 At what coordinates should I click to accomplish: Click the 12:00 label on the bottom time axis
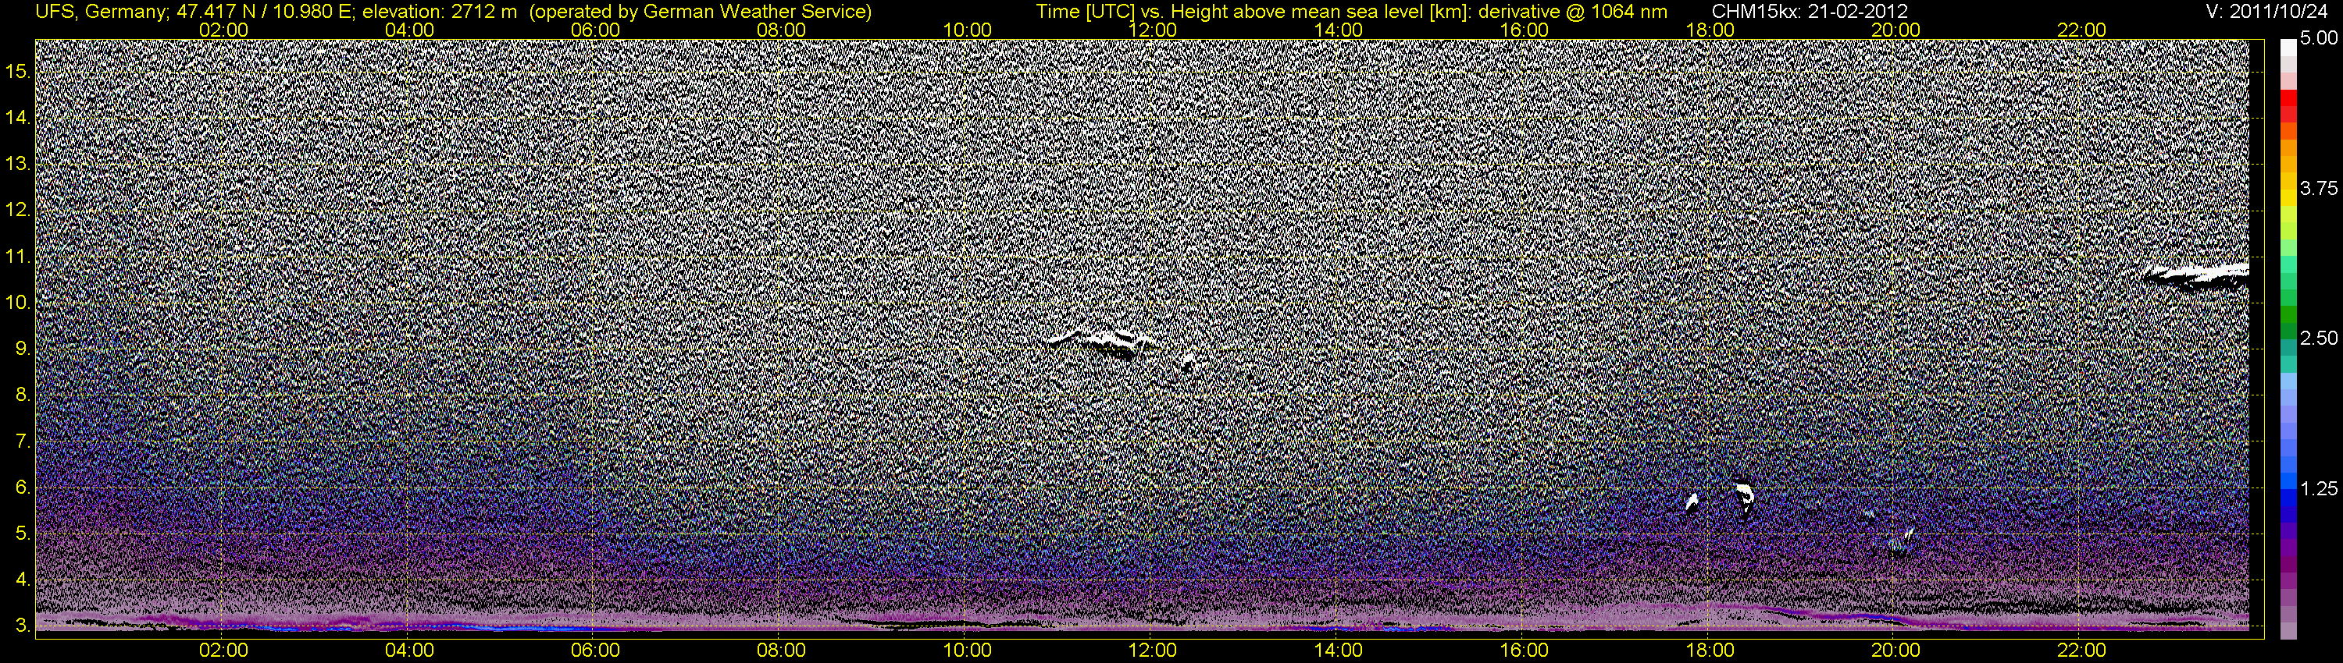pyautogui.click(x=1153, y=651)
